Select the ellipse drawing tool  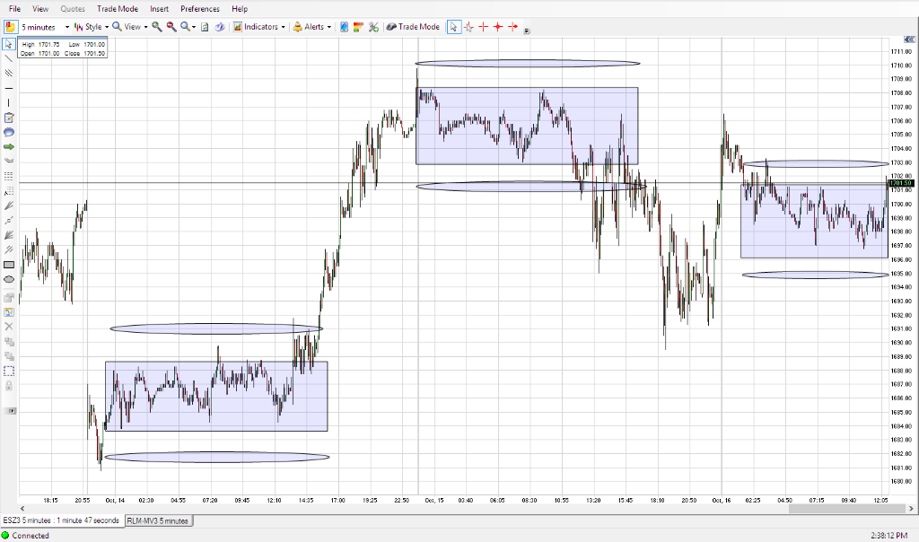pos(9,279)
